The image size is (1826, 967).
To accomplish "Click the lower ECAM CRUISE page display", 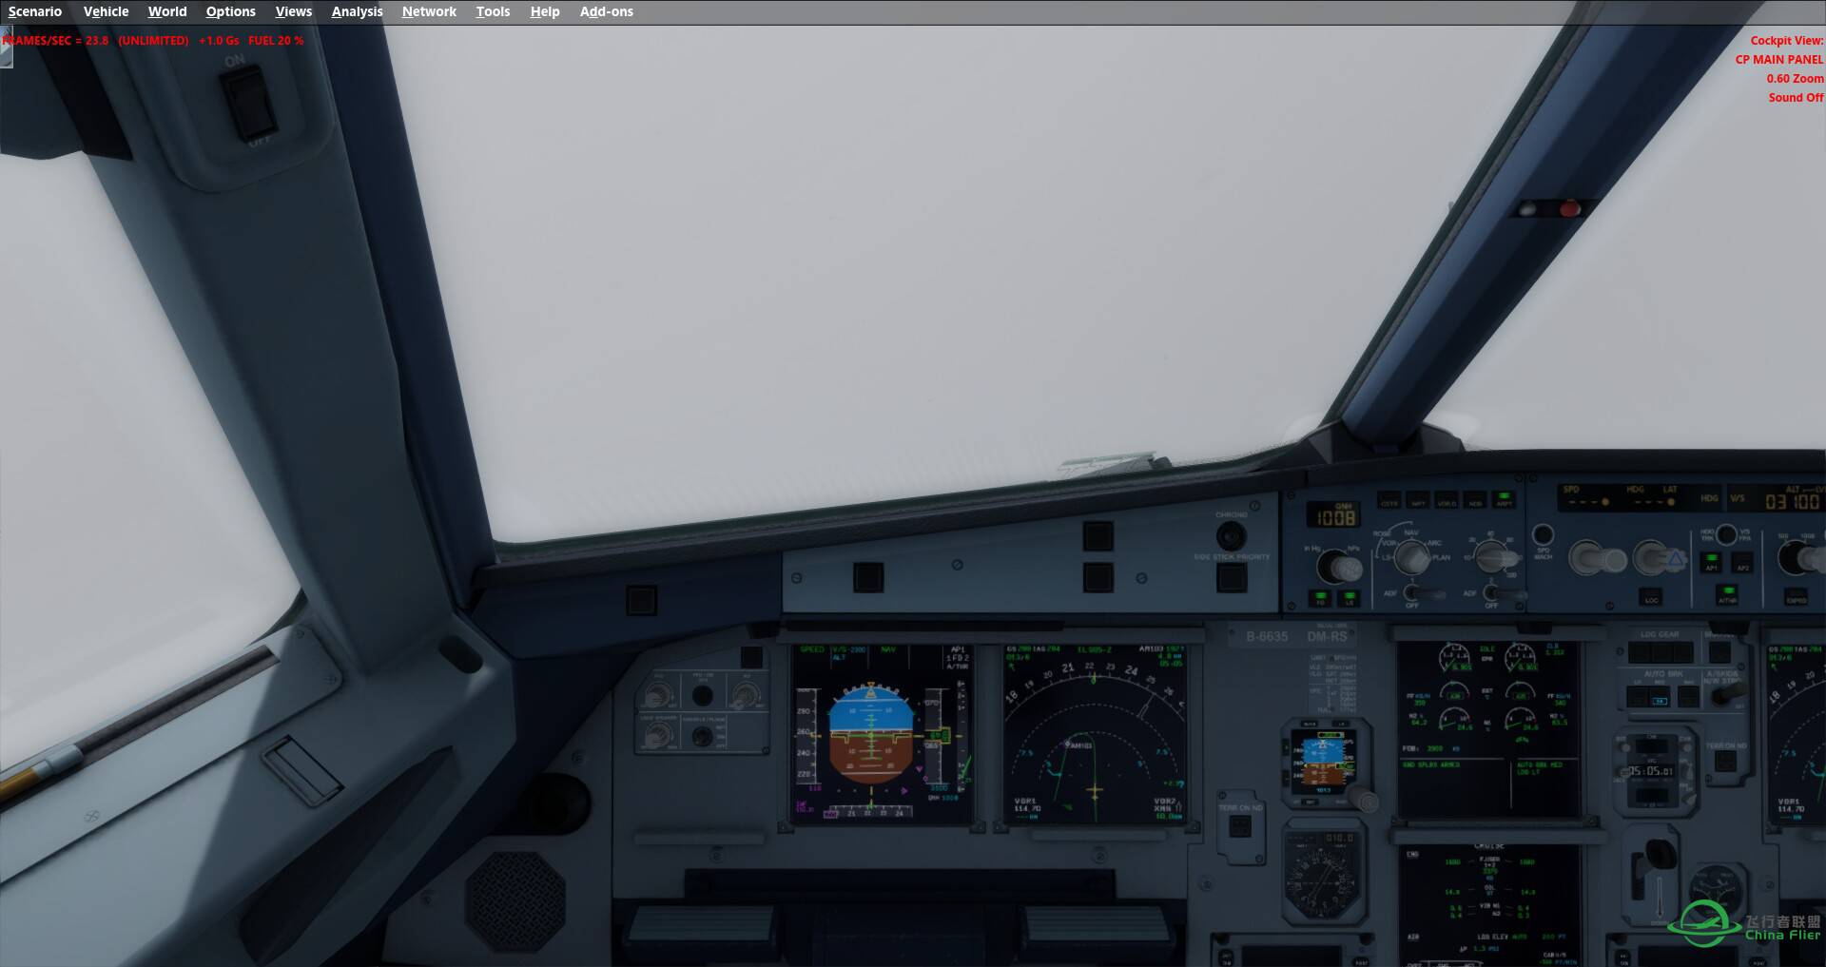I will 1488,903.
